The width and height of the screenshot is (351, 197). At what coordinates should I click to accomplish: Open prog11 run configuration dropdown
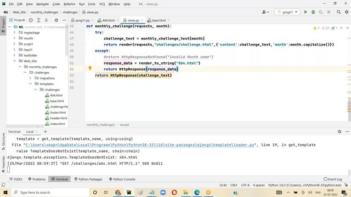[x=287, y=12]
